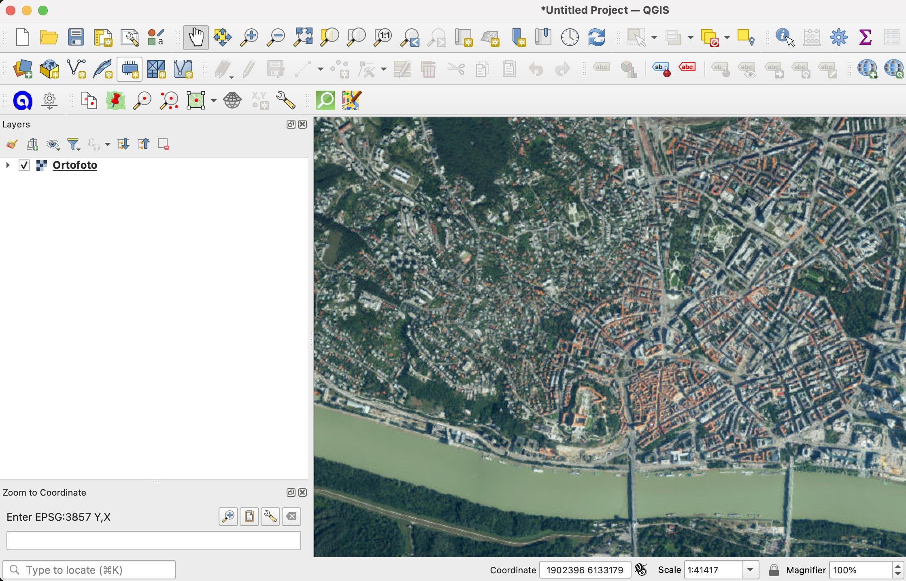Click the Add Group icon in Layers panel
The height and width of the screenshot is (581, 906).
[32, 144]
